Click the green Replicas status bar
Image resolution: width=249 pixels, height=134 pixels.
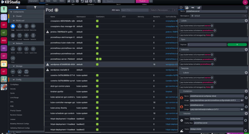pos(237,45)
